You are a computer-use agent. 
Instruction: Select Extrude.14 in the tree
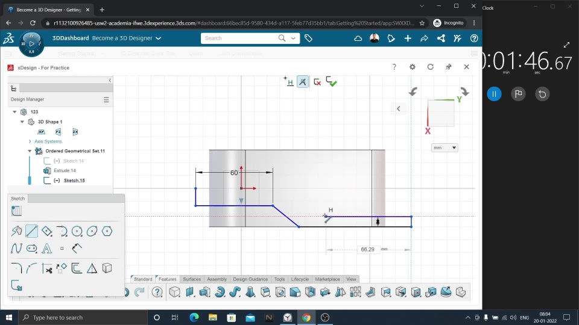point(65,170)
